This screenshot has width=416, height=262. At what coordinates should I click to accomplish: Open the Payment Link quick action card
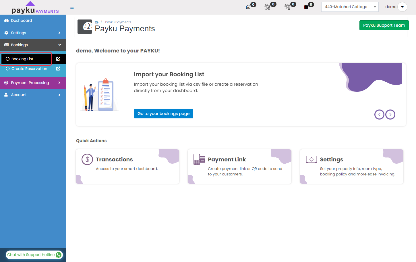coord(239,167)
